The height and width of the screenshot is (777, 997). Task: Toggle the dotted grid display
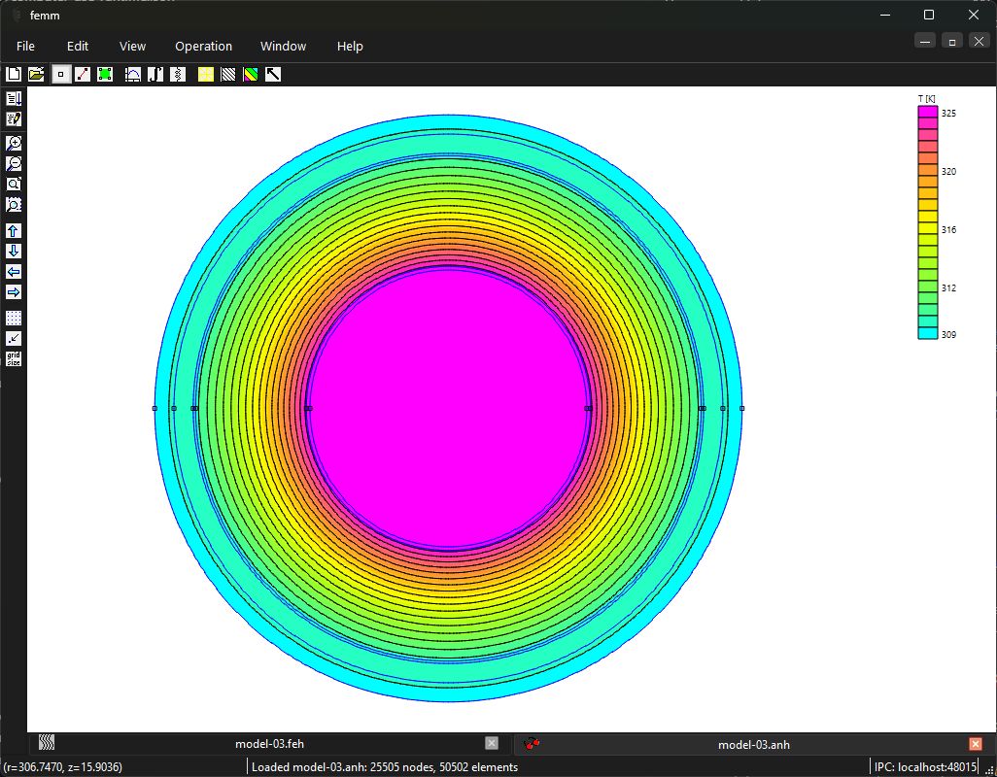coord(14,318)
